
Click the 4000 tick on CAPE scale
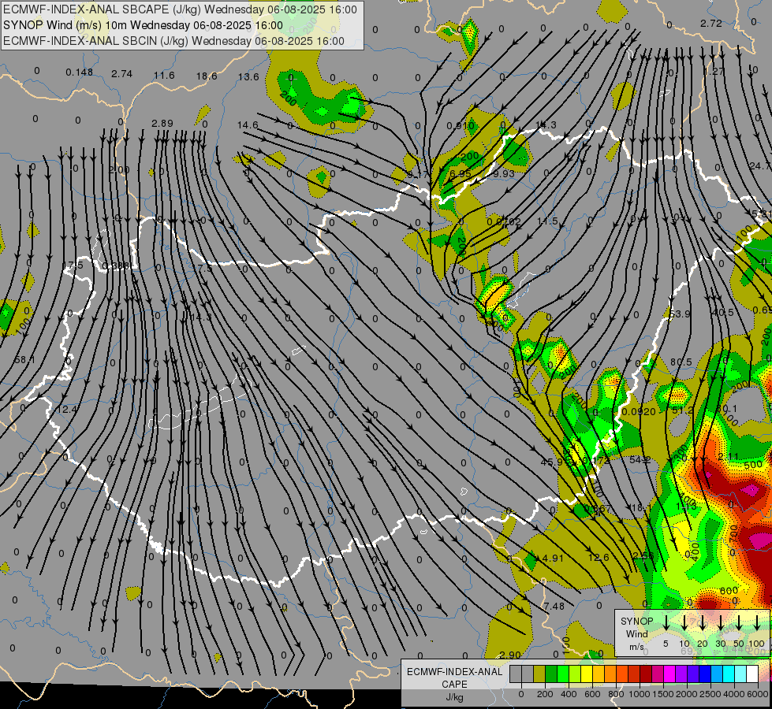734,694
